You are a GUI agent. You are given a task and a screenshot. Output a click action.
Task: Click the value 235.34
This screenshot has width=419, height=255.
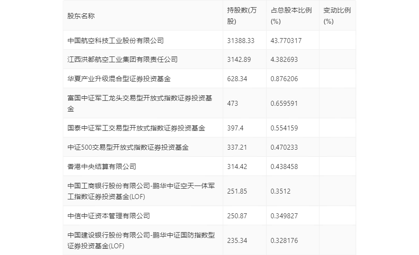coord(237,241)
